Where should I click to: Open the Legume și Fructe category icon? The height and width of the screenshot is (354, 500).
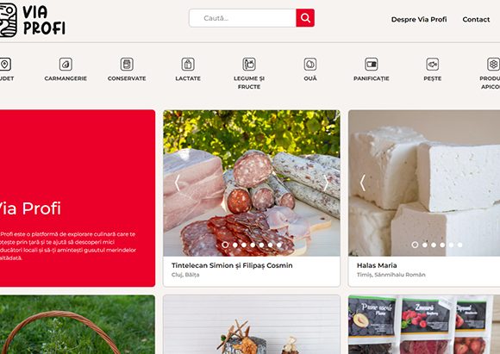[249, 64]
